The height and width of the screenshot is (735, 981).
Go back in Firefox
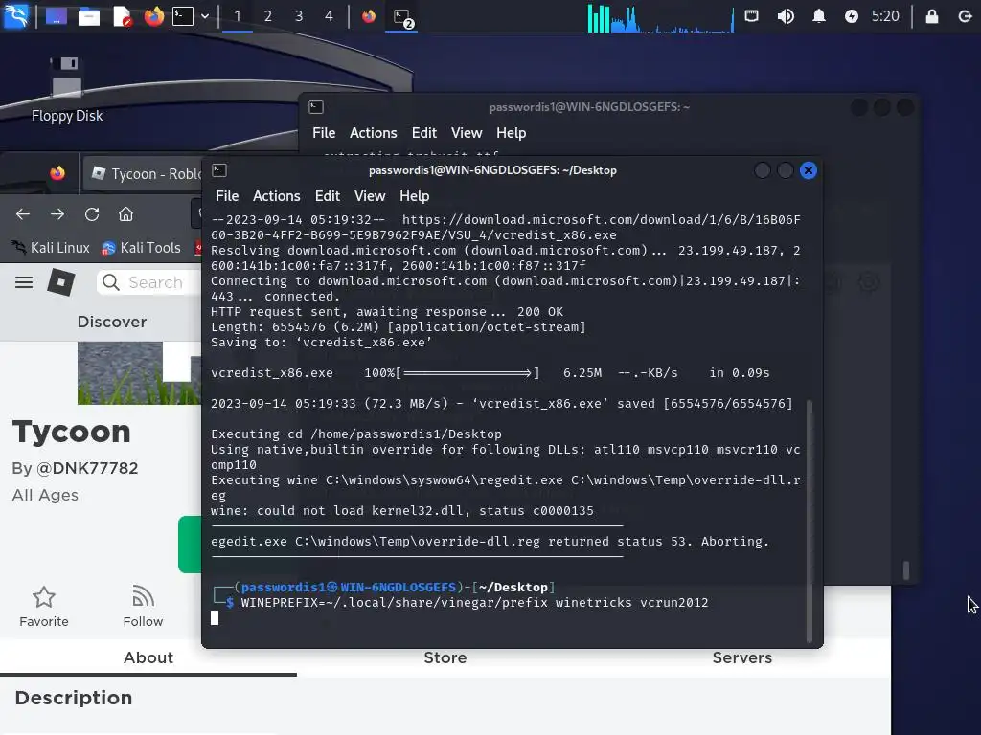coord(23,214)
